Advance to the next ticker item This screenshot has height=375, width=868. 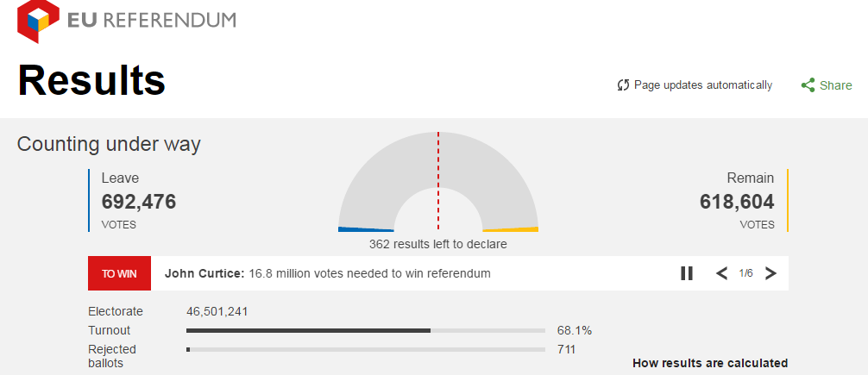point(771,273)
